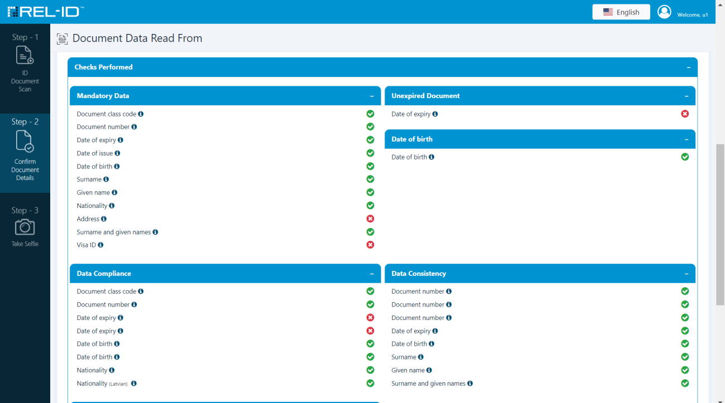Image resolution: width=725 pixels, height=403 pixels.
Task: Click info icon beside Data Consistency Given name
Action: [x=429, y=370]
